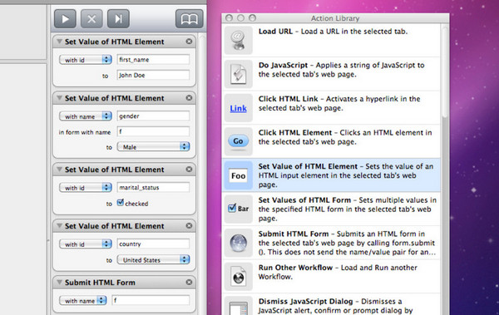The image size is (499, 315).
Task: Select the Load URL action icon
Action: [x=239, y=40]
